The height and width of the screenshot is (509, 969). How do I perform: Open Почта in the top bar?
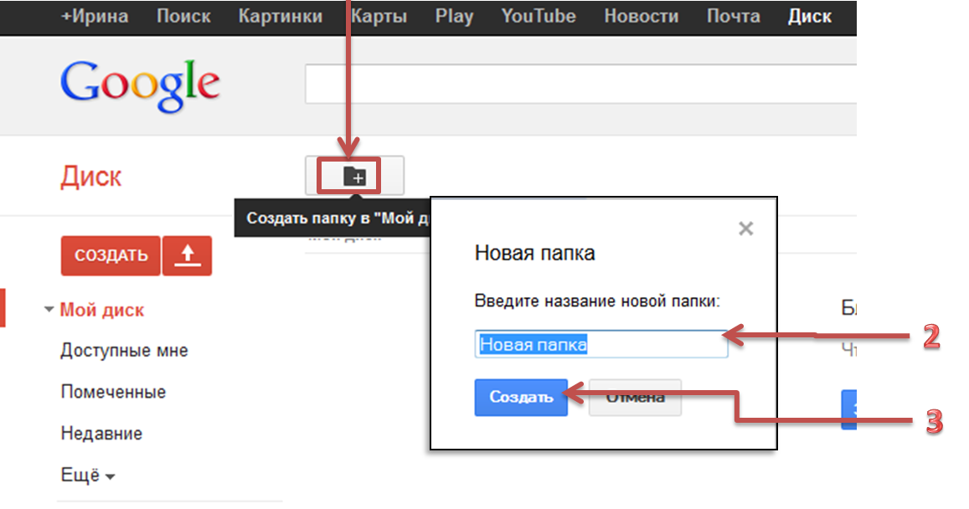[734, 16]
